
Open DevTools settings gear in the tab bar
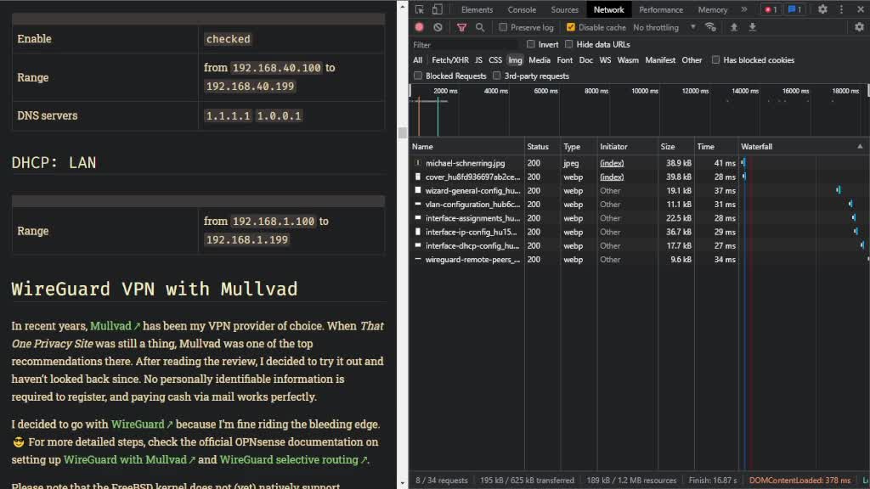click(822, 9)
